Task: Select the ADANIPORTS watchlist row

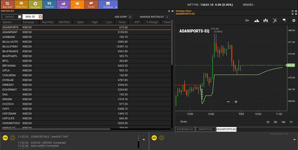Action: click(87, 27)
